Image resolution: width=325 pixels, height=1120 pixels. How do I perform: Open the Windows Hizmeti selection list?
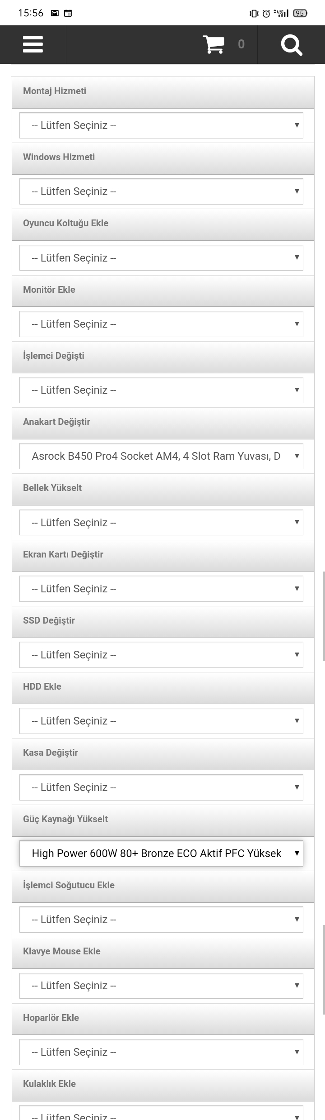click(161, 191)
